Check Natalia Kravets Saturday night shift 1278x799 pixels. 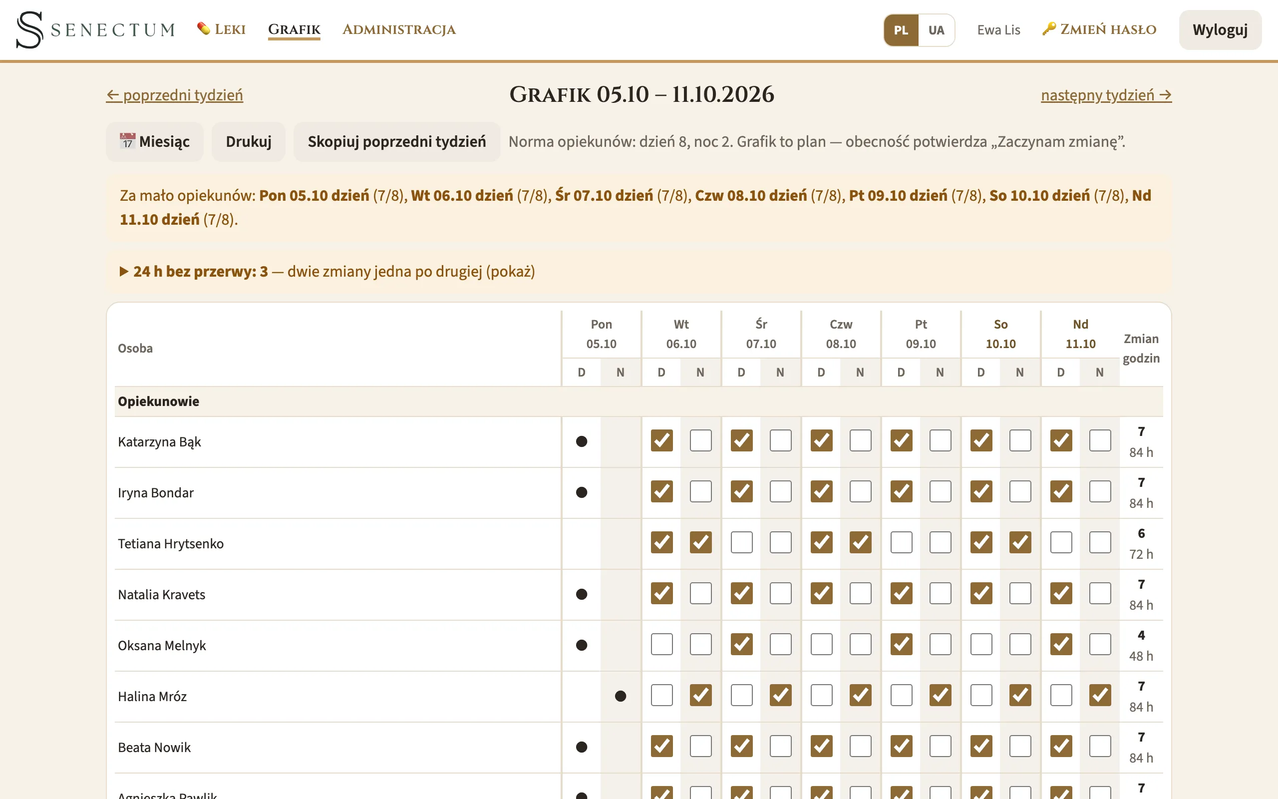1020,594
